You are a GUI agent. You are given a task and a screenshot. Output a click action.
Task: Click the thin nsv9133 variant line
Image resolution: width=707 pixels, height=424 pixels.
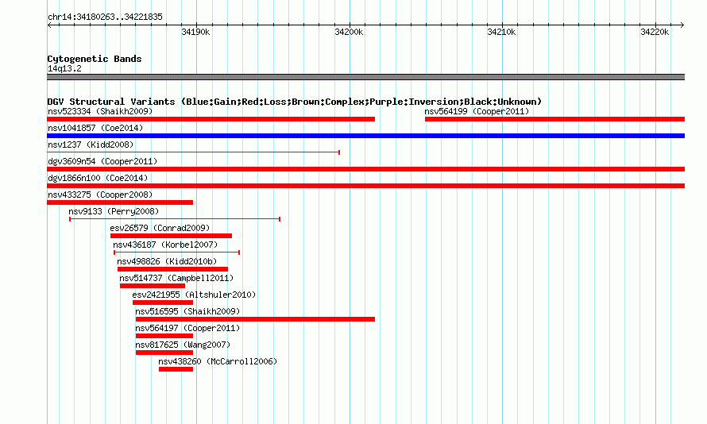pyautogui.click(x=175, y=219)
